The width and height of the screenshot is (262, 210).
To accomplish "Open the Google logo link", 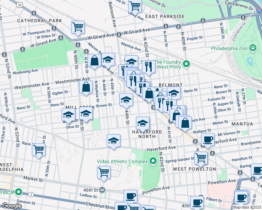I will 12,206.
